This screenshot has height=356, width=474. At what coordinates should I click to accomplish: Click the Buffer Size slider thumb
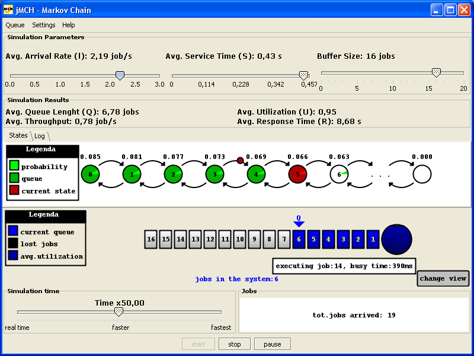[x=436, y=72]
